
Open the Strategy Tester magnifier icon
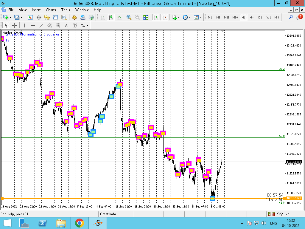coord(64,17)
